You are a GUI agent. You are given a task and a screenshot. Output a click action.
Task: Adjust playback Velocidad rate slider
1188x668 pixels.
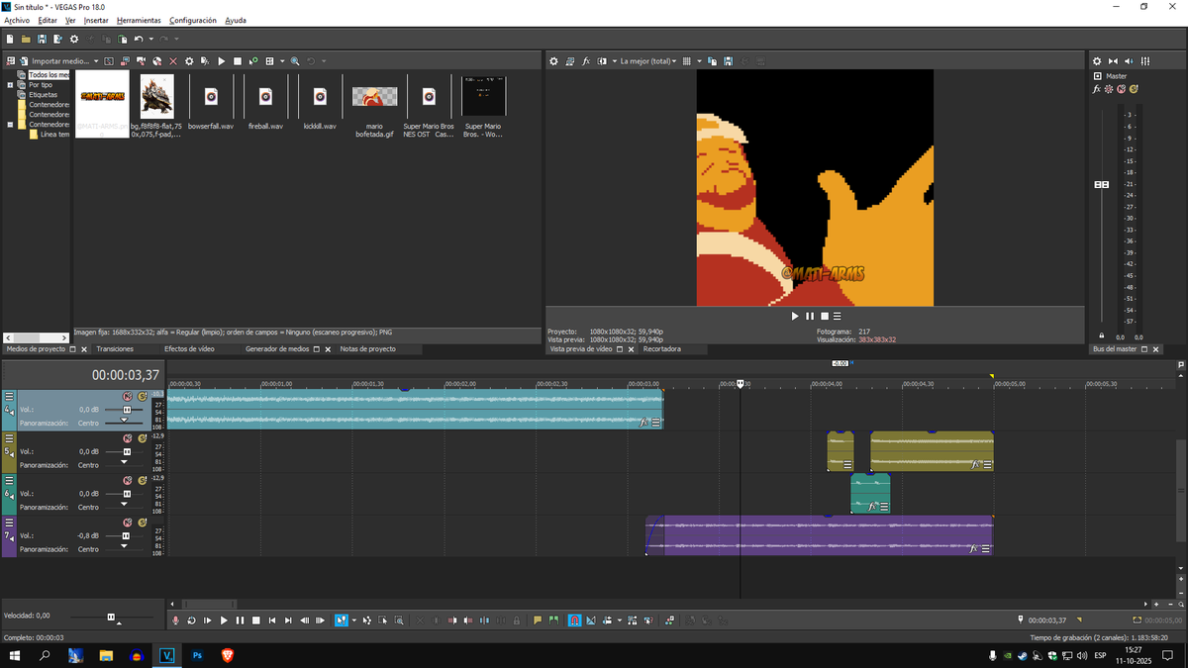(111, 616)
